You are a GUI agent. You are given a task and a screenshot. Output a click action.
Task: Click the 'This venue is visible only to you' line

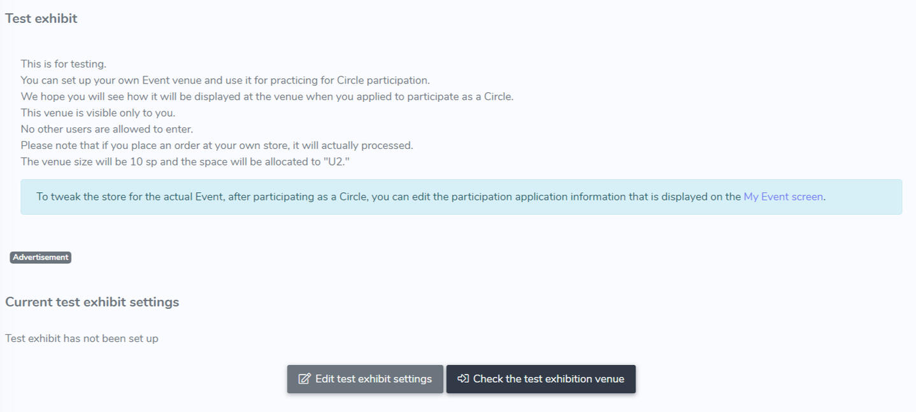[97, 113]
